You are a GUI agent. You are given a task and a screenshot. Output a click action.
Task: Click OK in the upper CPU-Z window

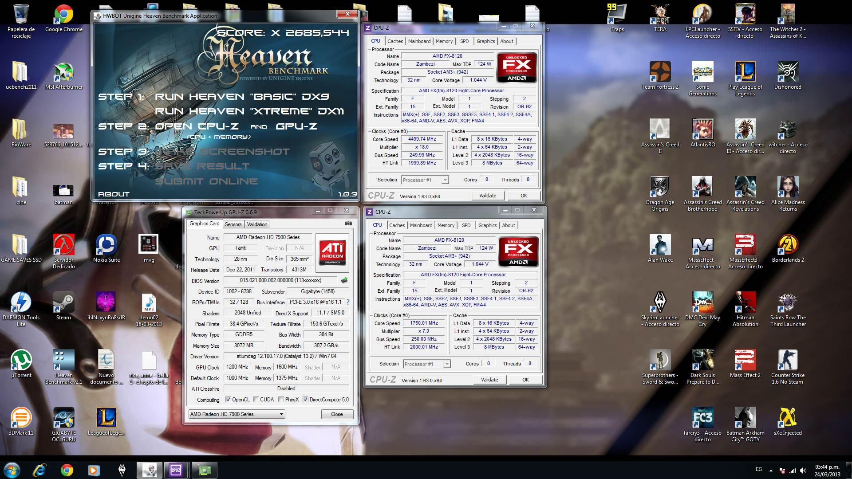(524, 196)
